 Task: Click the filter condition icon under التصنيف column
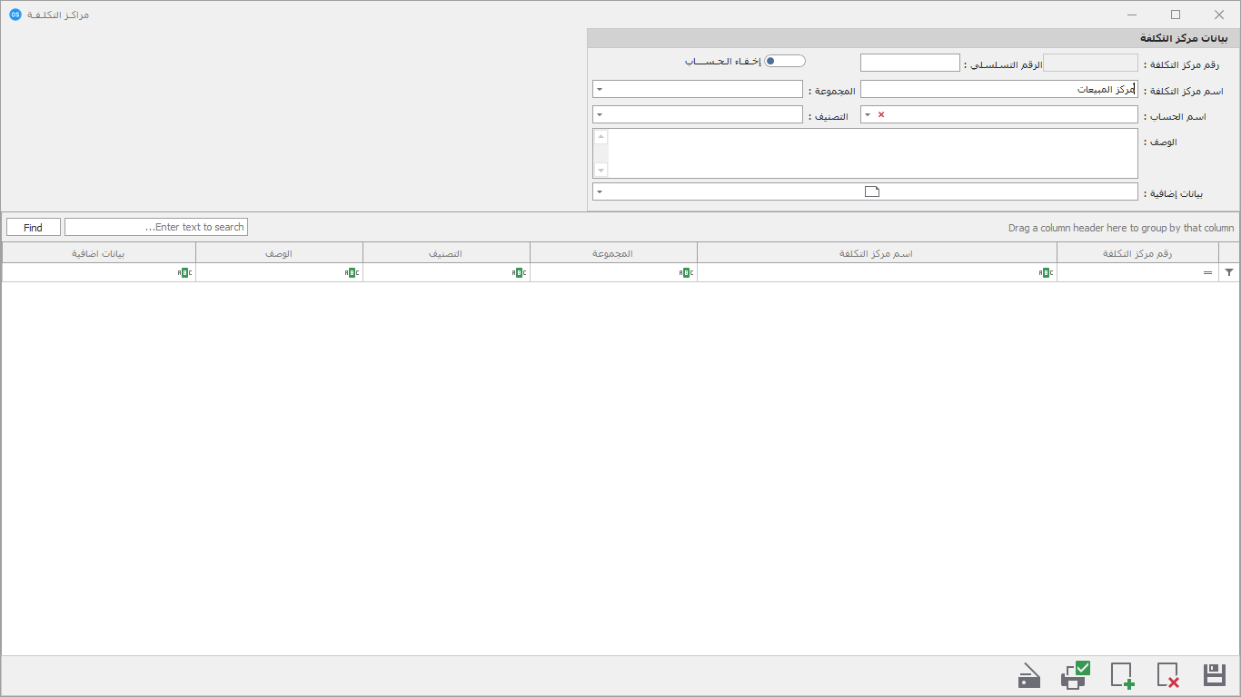coord(519,272)
